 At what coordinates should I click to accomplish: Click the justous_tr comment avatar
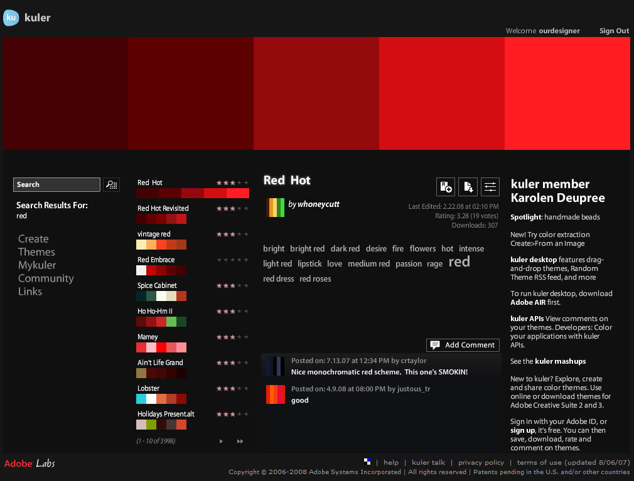[x=276, y=394]
